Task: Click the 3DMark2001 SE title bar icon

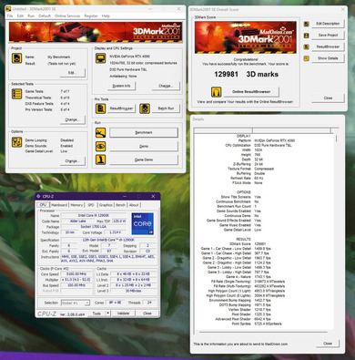Action: tap(8, 9)
